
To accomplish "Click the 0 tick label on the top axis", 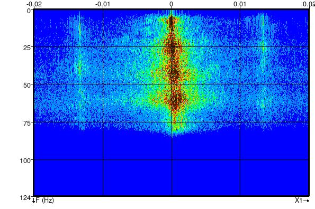I will 171,4.
